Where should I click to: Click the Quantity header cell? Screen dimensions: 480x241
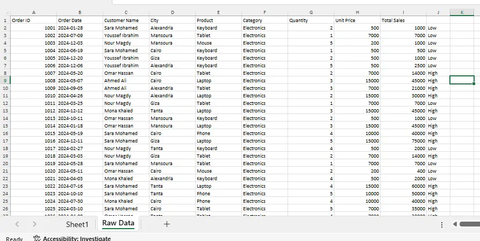pos(311,20)
